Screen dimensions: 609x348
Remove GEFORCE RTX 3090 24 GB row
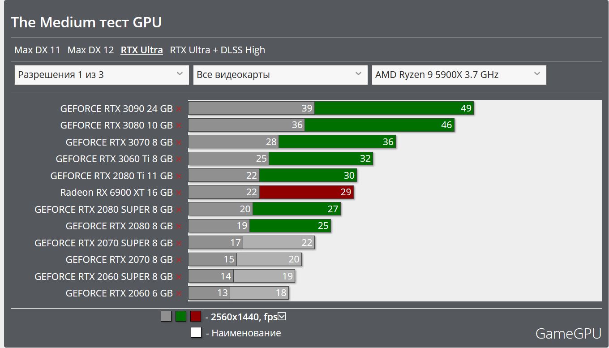tap(179, 109)
